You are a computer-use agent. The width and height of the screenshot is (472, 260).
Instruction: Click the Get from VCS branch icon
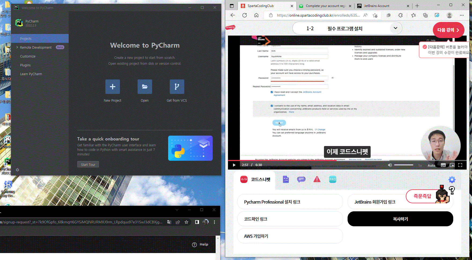[177, 87]
